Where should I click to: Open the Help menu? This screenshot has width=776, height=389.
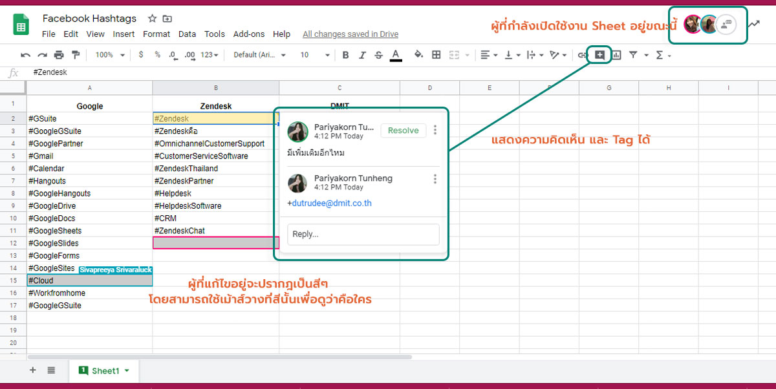(281, 34)
